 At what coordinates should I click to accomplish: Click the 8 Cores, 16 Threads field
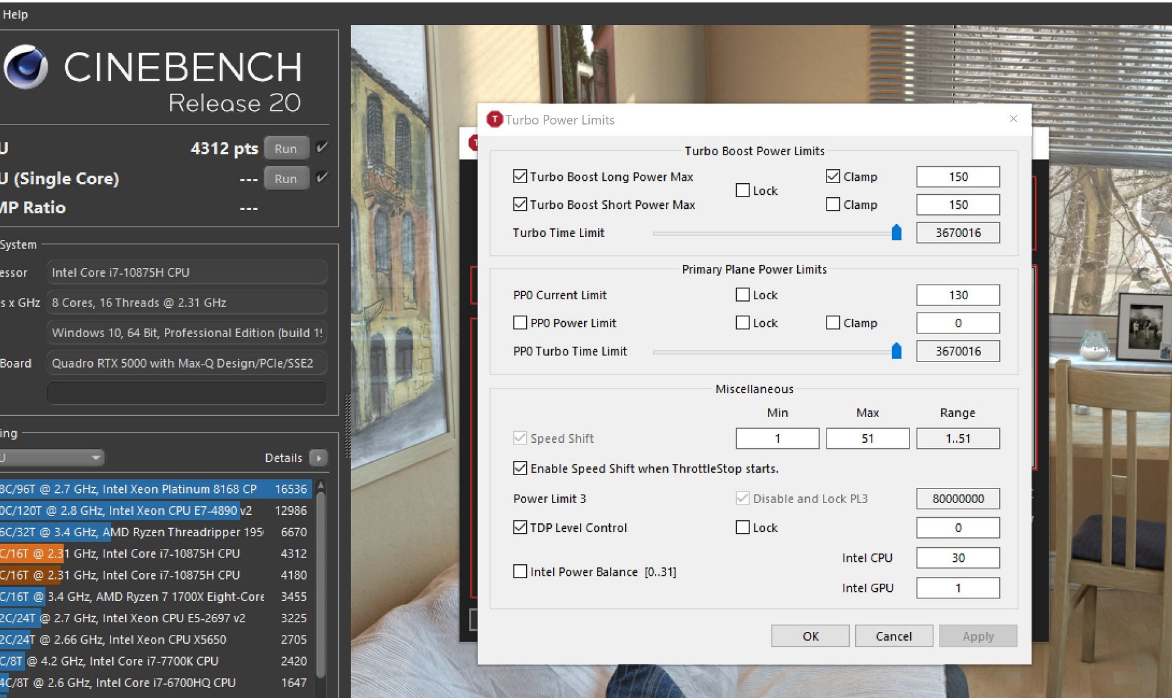click(187, 302)
